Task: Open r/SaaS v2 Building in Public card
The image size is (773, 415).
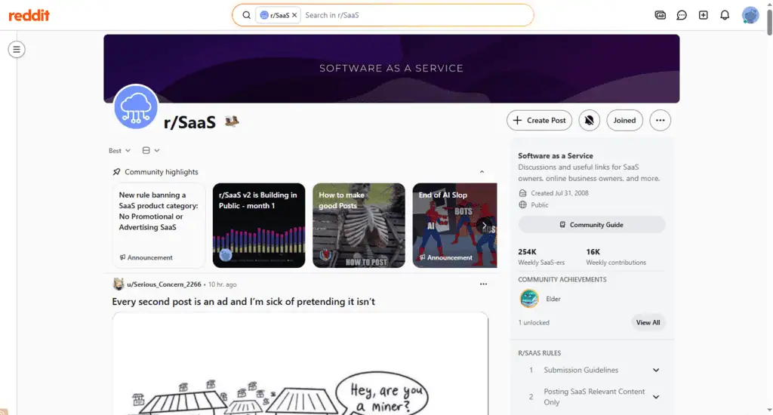Action: [x=259, y=226]
